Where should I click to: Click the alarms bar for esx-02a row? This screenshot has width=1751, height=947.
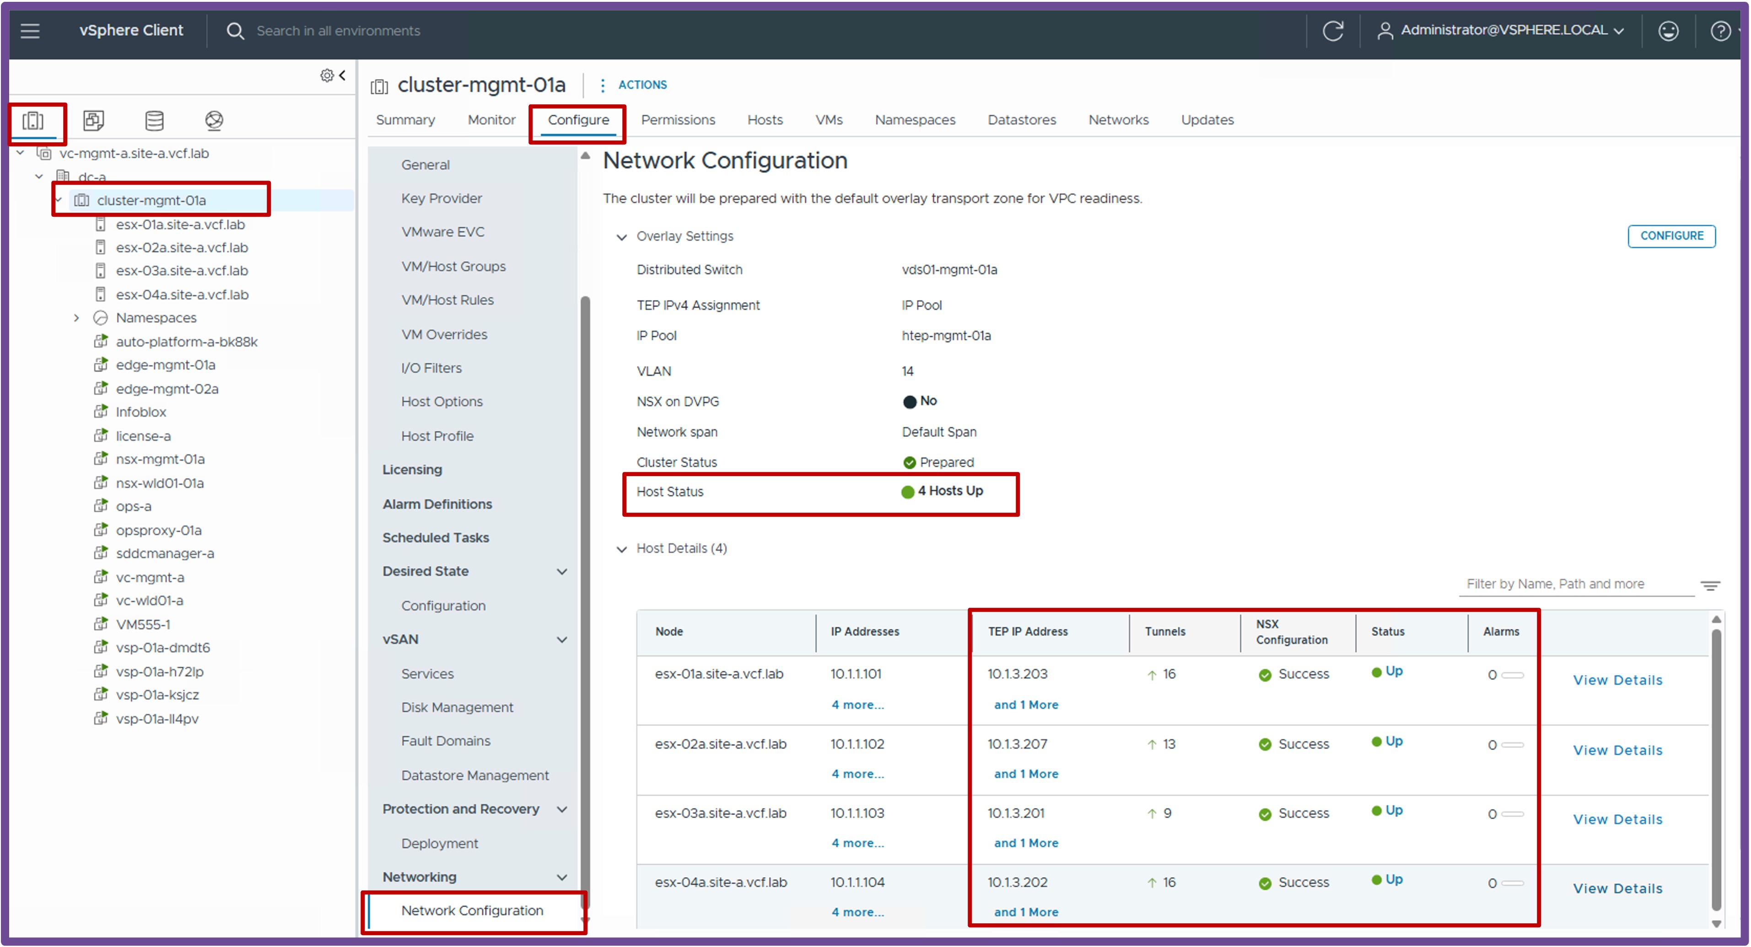1513,744
